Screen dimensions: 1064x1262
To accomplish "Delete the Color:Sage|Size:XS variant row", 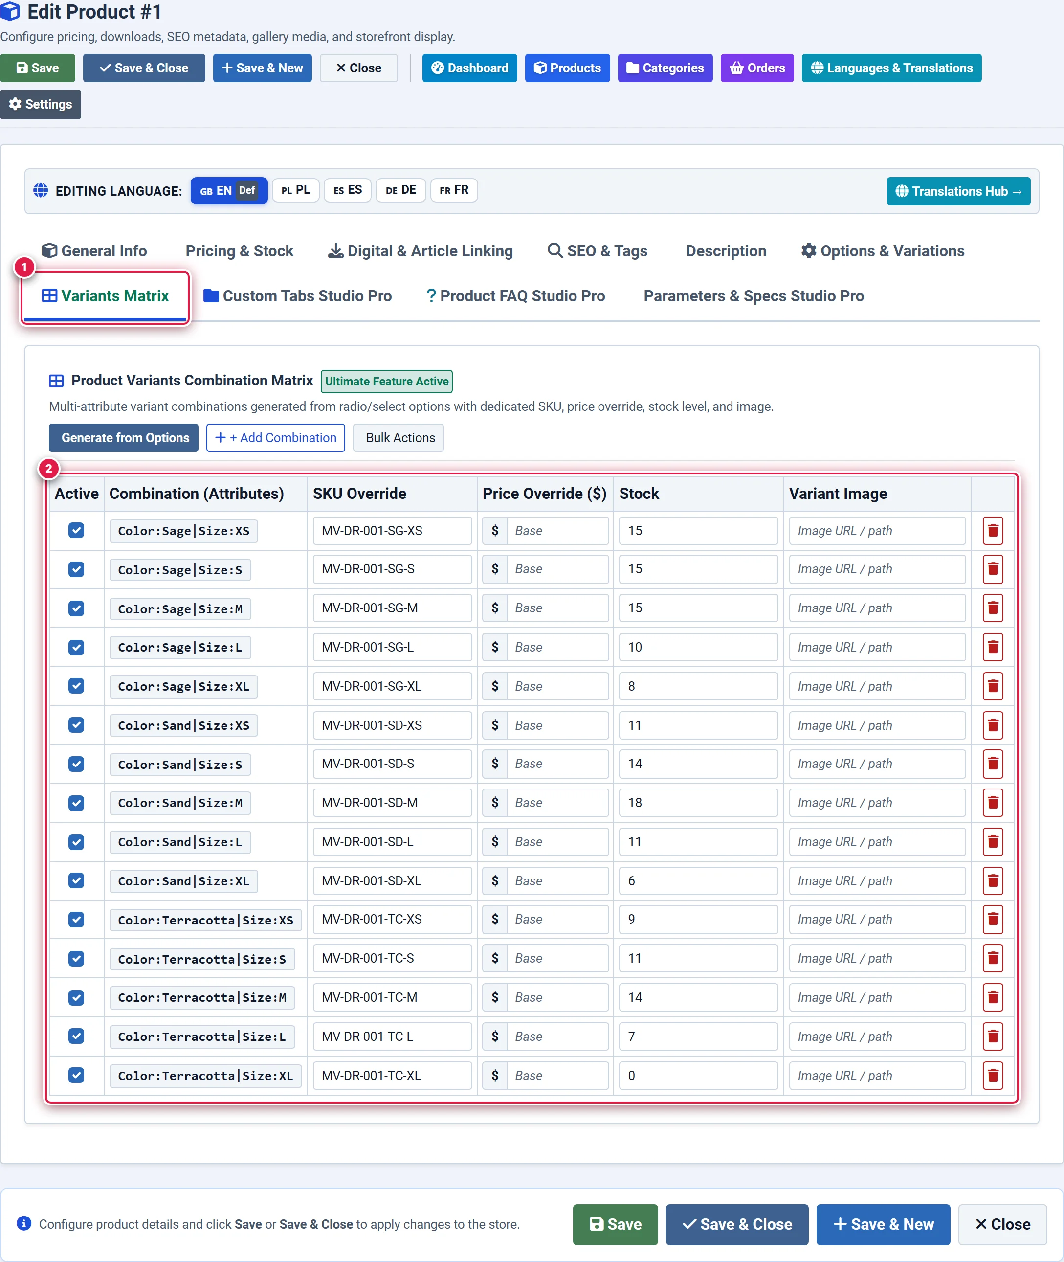I will 992,531.
